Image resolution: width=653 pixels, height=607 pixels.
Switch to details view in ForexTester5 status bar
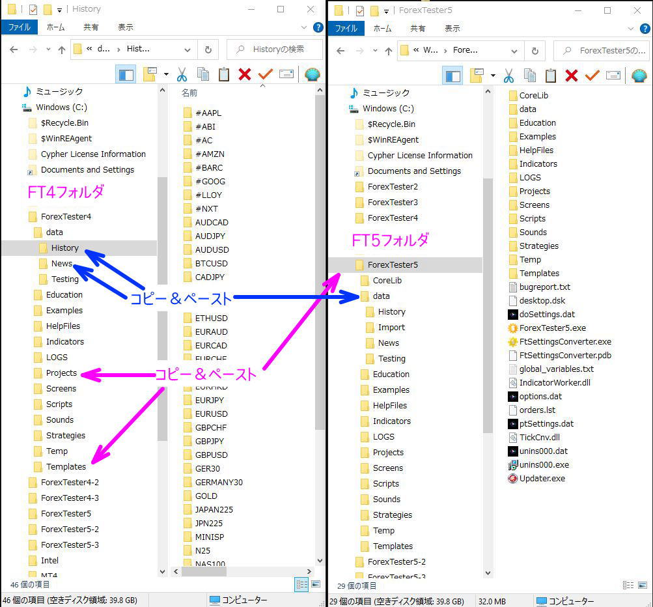pos(628,586)
